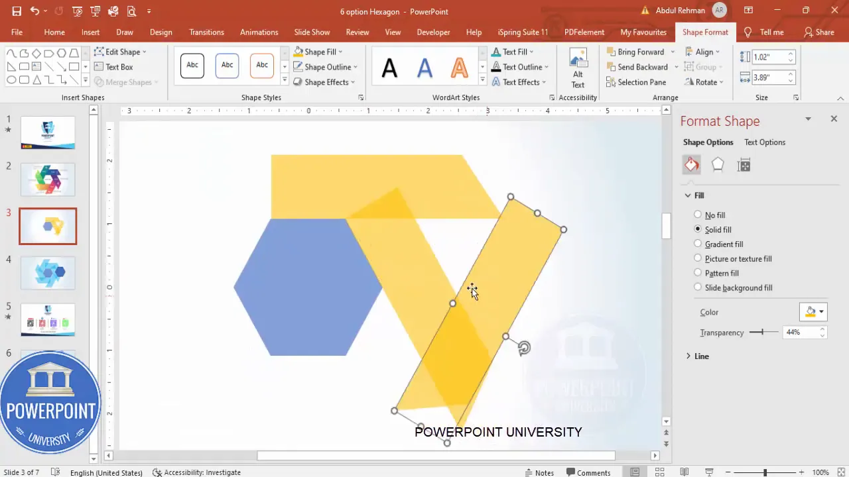Click the Save icon in title bar
The width and height of the screenshot is (849, 477).
[17, 11]
